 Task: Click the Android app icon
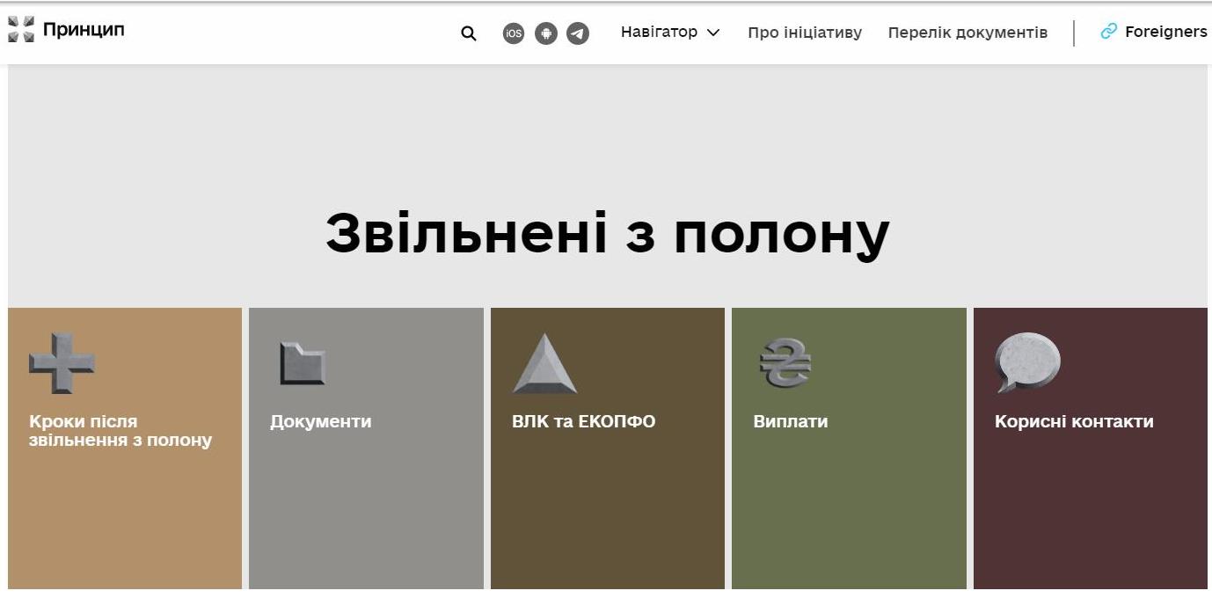tap(546, 33)
